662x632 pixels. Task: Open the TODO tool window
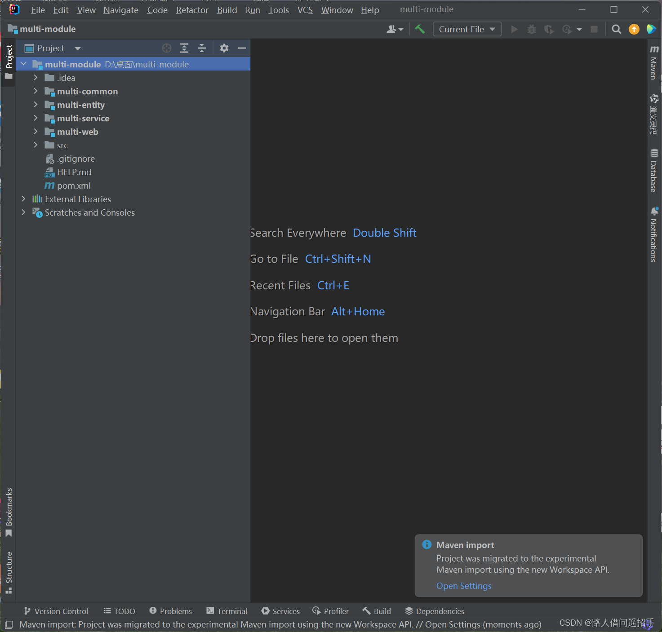(120, 611)
